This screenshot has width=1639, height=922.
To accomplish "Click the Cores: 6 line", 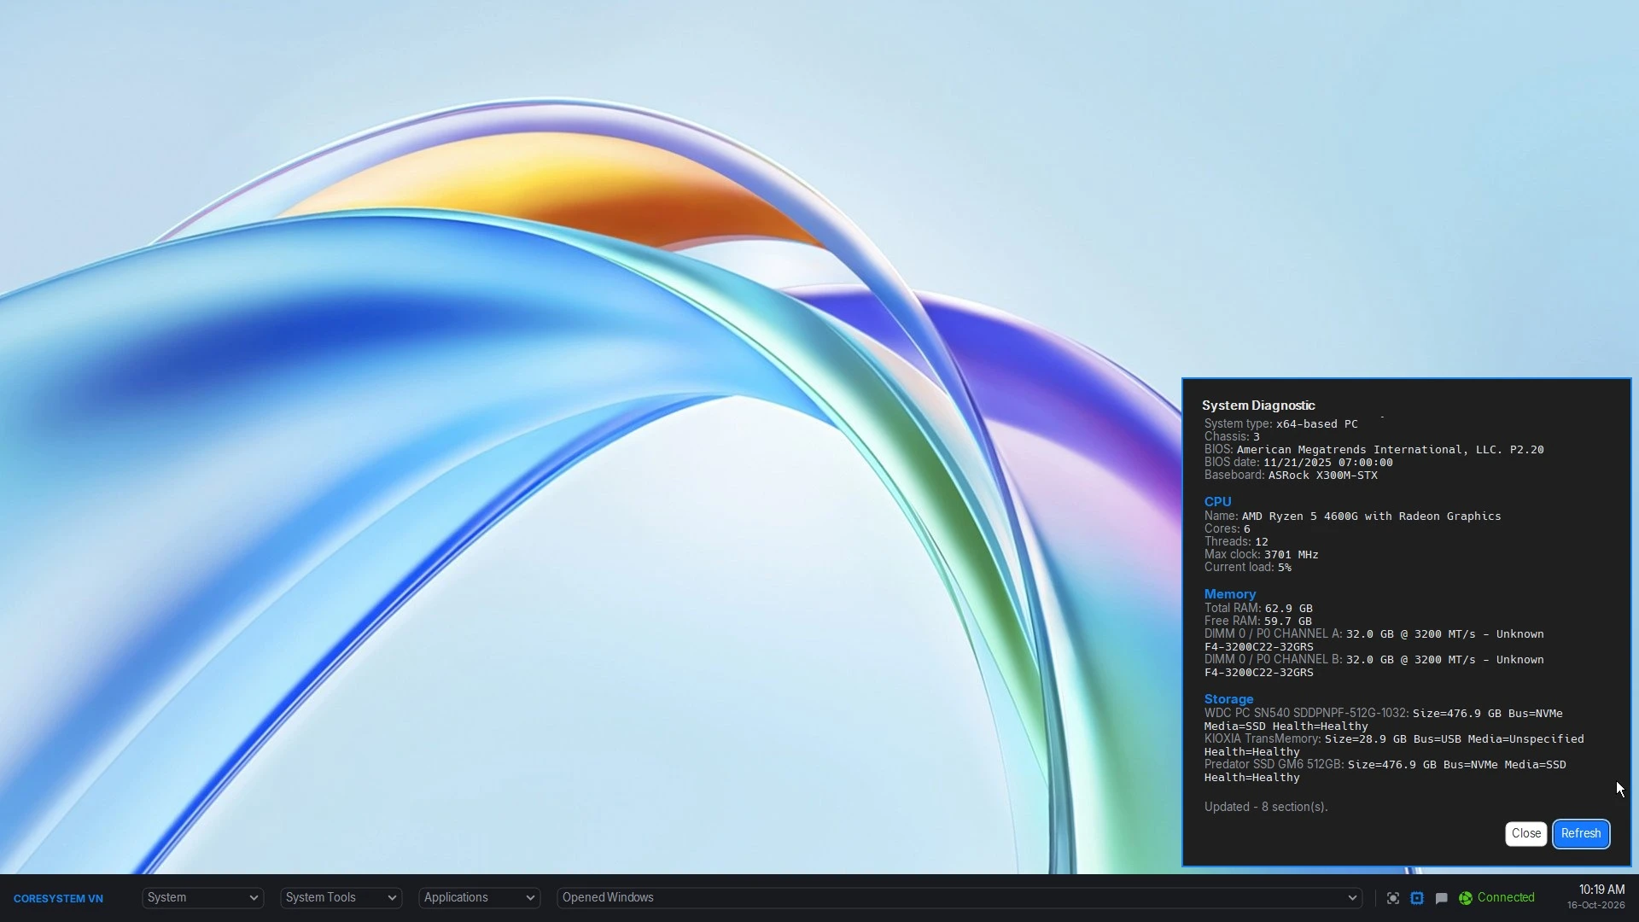I will [1227, 529].
